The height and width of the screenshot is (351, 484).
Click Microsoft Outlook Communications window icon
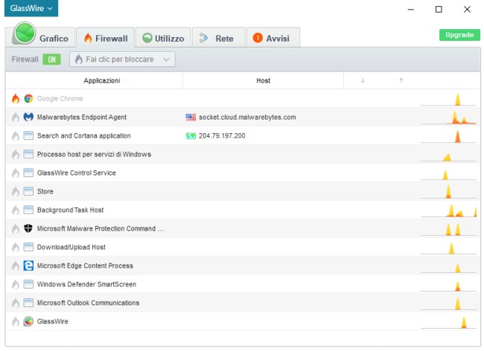click(28, 303)
